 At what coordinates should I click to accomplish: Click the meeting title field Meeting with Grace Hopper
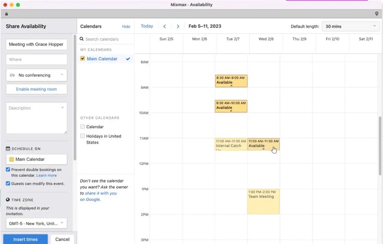point(37,44)
